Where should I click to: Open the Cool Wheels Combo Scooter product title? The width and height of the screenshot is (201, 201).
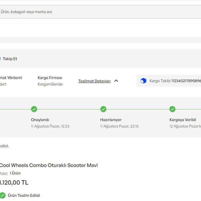[x=48, y=165]
